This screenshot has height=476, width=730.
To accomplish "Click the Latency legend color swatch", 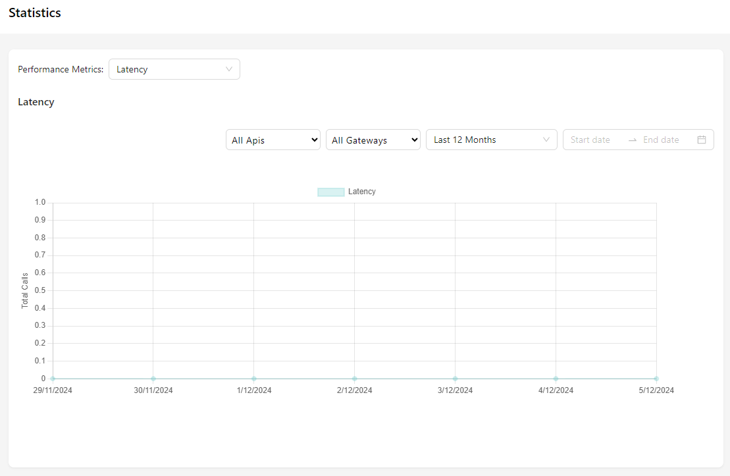I will coord(330,192).
